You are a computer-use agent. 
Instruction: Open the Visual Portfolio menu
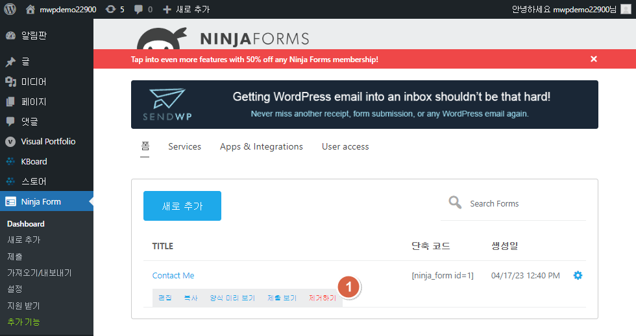47,141
